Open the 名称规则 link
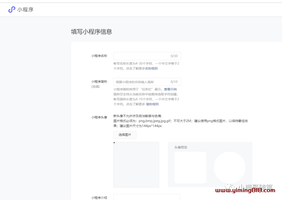The width and height of the screenshot is (282, 200). click(x=151, y=69)
